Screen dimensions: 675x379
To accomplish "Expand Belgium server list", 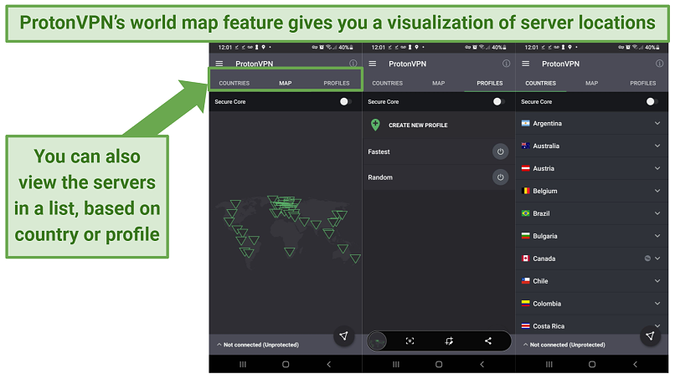I will click(657, 191).
